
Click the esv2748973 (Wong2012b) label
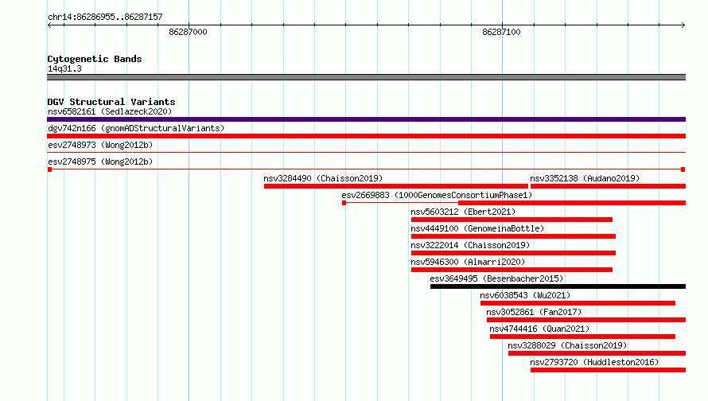(x=100, y=145)
